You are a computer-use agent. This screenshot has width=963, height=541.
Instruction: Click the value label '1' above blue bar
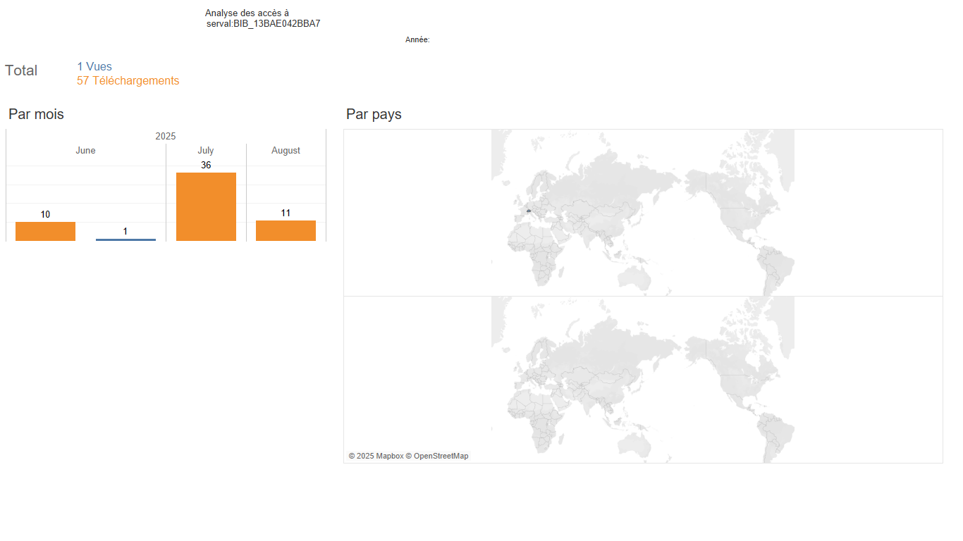coord(125,232)
